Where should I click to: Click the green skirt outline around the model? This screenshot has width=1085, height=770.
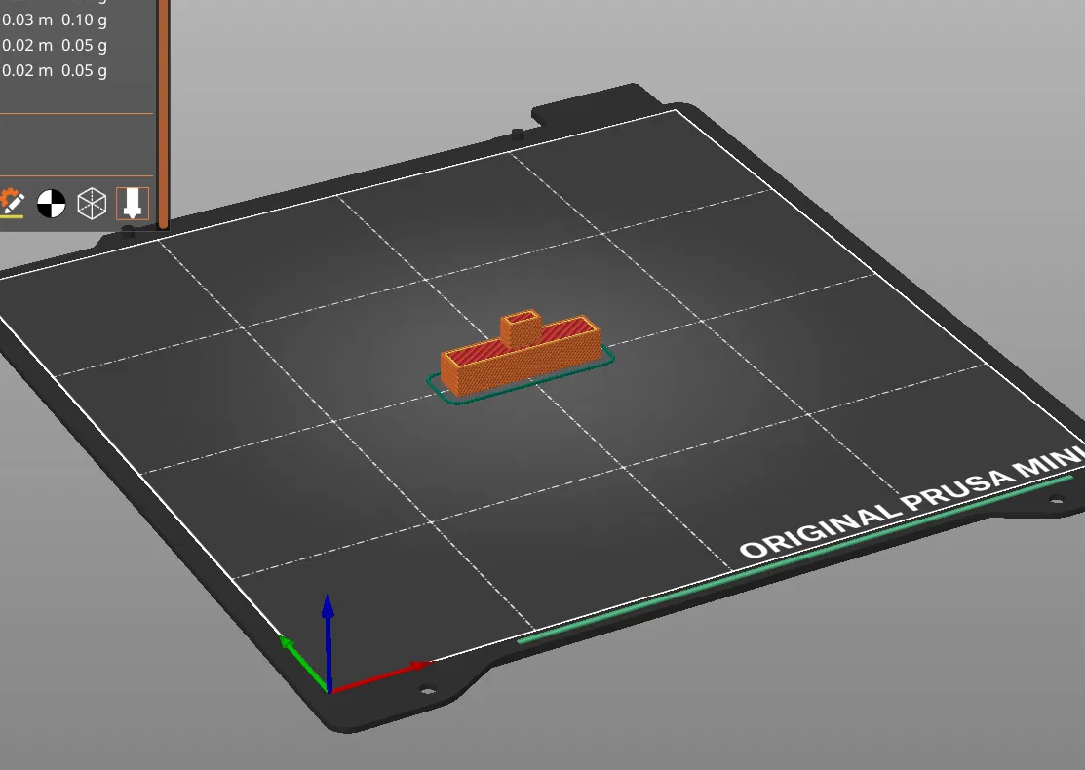pos(521,375)
